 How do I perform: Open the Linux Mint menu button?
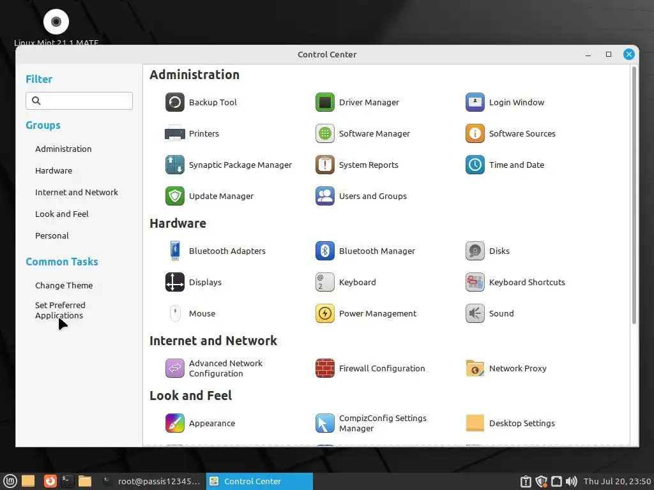pyautogui.click(x=10, y=481)
